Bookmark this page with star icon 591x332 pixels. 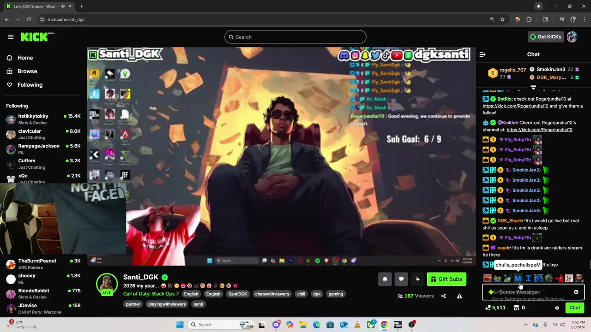[x=502, y=19]
